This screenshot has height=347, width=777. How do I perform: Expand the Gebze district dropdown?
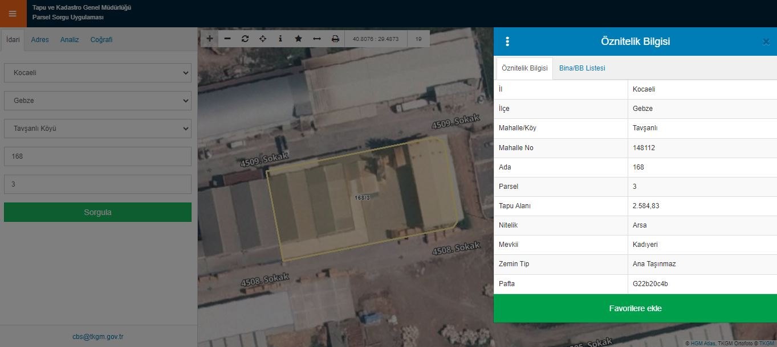[97, 101]
